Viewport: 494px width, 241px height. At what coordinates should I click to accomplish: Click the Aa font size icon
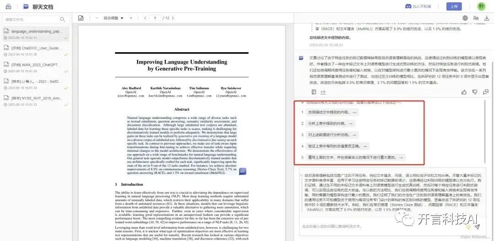click(x=476, y=18)
